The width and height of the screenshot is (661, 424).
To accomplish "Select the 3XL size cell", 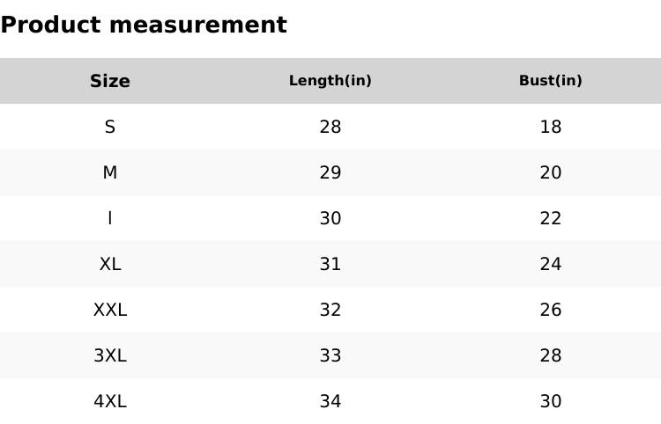I will click(x=110, y=355).
